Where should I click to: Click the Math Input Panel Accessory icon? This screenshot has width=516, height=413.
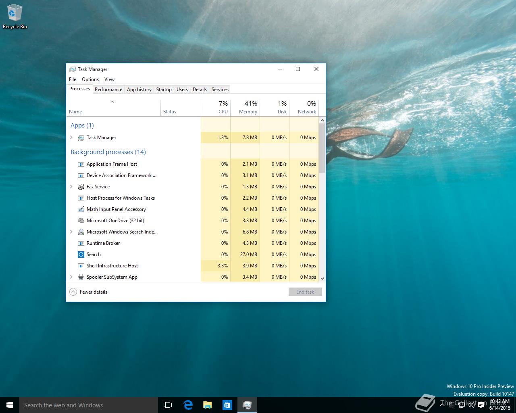tap(81, 209)
